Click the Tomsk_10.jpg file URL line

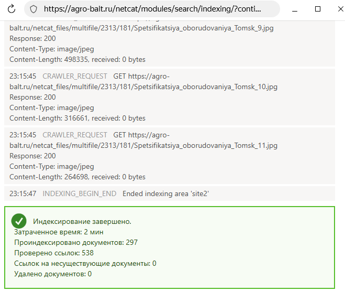143,87
